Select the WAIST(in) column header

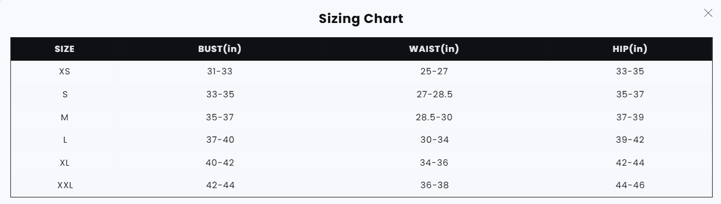coord(434,49)
